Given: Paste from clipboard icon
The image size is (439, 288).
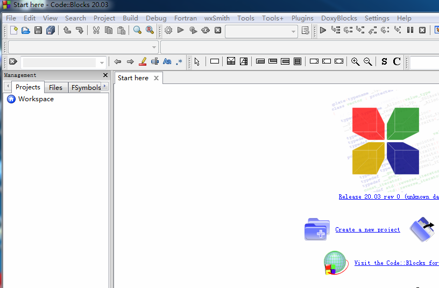Looking at the screenshot, I should pyautogui.click(x=121, y=30).
